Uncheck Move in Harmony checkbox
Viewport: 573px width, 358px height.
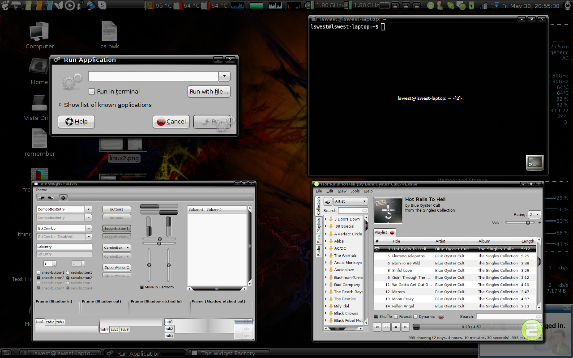(142, 287)
